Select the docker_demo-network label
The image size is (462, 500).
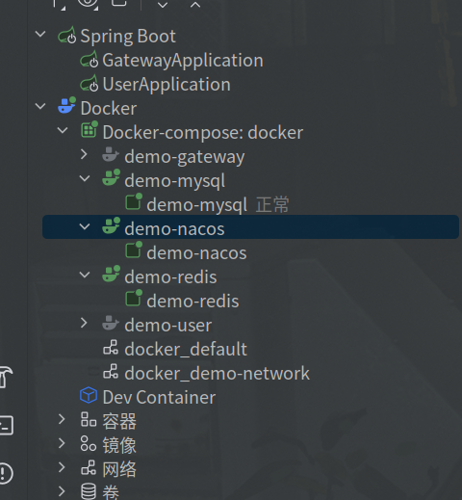(x=217, y=374)
